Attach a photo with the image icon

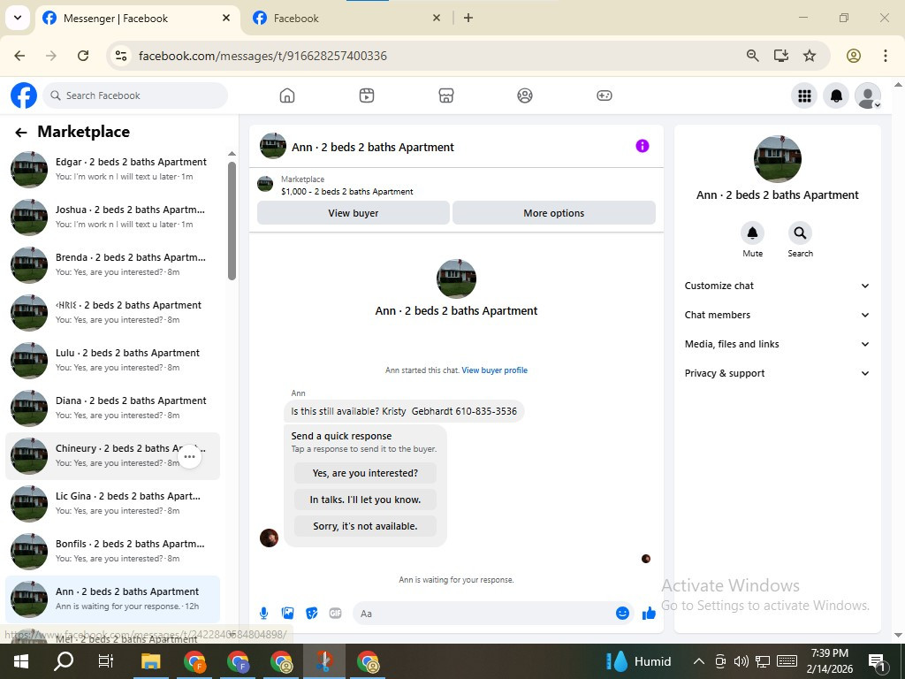click(x=287, y=614)
